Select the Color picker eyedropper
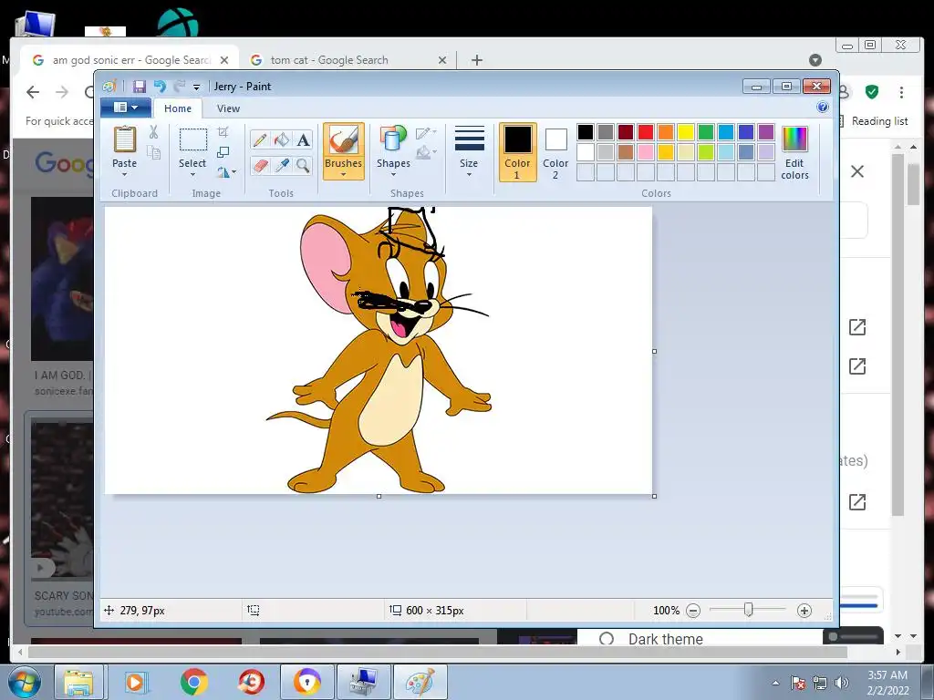The image size is (934, 700). click(282, 165)
